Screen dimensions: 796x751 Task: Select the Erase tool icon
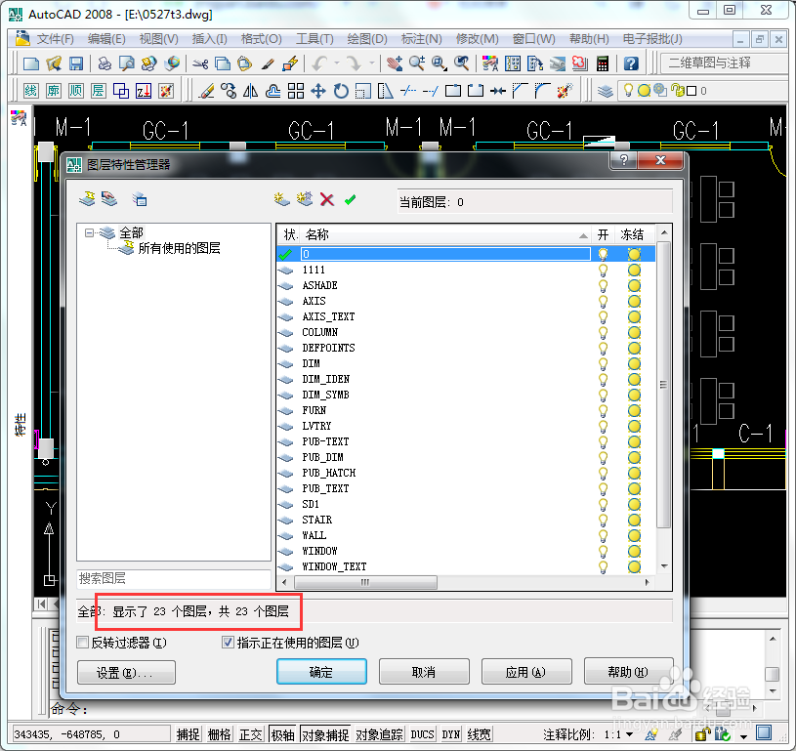tap(207, 91)
